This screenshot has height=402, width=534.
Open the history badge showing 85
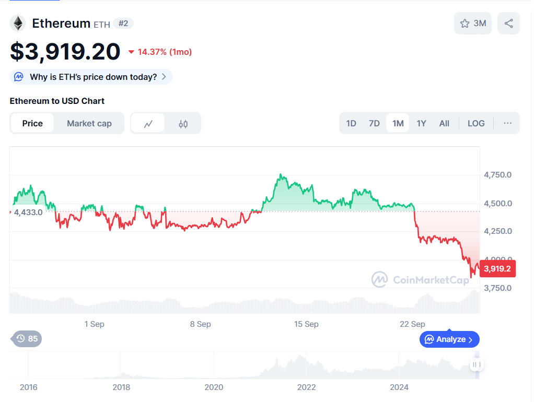point(27,339)
